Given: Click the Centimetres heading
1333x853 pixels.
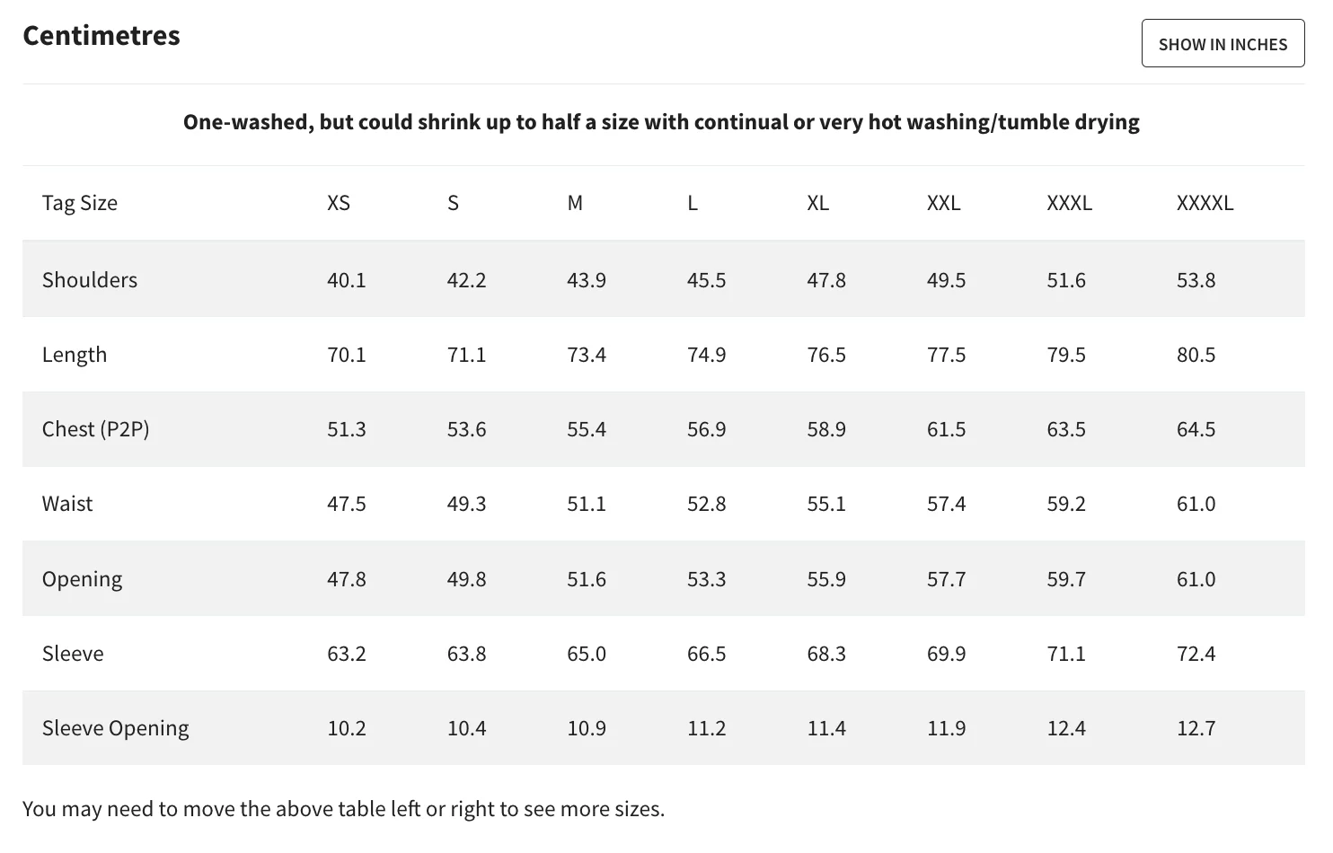Looking at the screenshot, I should [102, 36].
